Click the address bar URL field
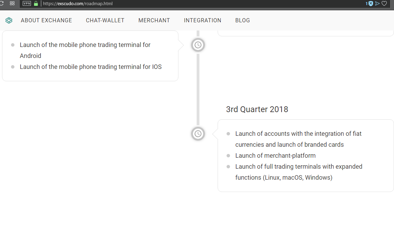Image resolution: width=394 pixels, height=228 pixels. click(201, 3)
